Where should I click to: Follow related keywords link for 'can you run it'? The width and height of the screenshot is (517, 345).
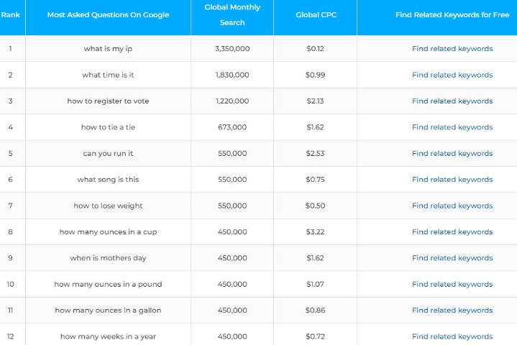pos(452,153)
